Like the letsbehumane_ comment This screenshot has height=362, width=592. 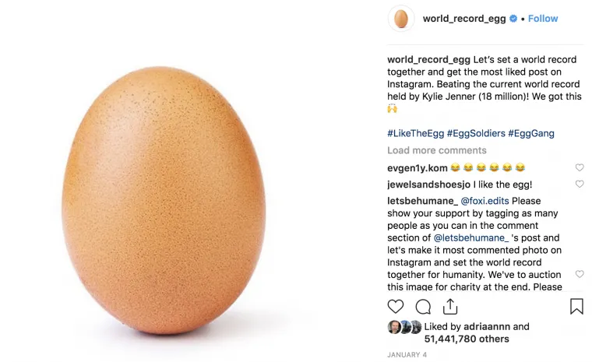[580, 274]
